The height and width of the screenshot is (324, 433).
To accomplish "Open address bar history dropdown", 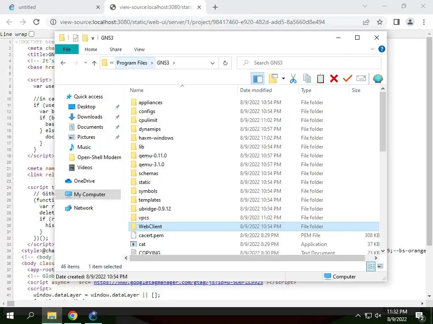I will point(212,63).
